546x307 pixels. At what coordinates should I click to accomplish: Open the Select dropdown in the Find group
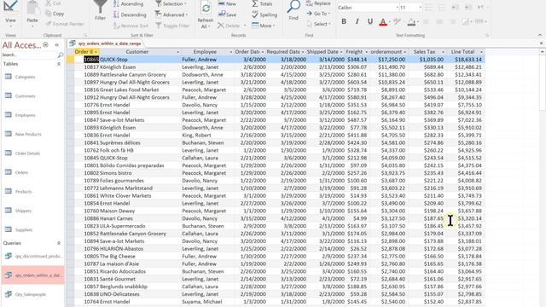318,24
